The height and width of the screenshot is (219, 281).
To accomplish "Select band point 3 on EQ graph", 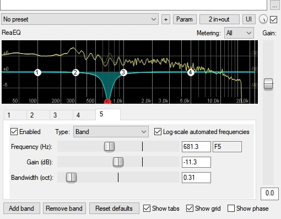I will [123, 72].
